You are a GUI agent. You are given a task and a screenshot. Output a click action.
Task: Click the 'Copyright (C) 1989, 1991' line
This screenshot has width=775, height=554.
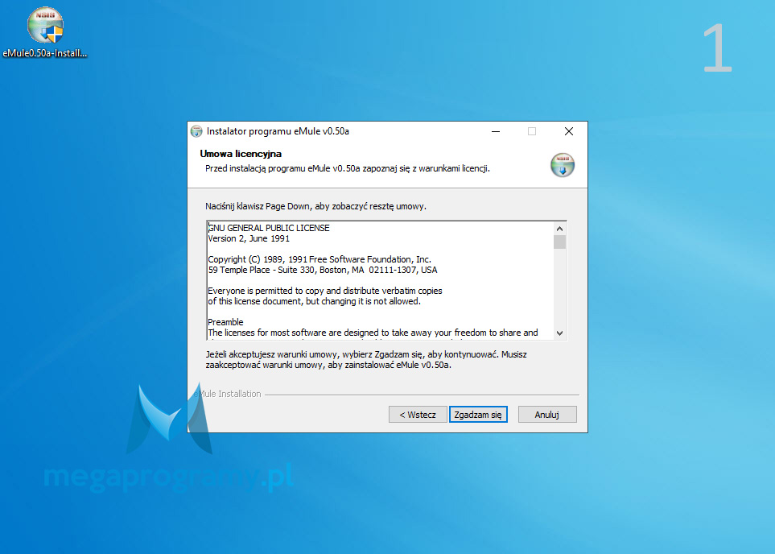click(x=319, y=259)
